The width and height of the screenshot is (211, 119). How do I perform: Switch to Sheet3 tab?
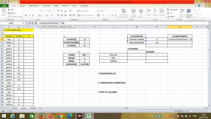click(x=33, y=108)
